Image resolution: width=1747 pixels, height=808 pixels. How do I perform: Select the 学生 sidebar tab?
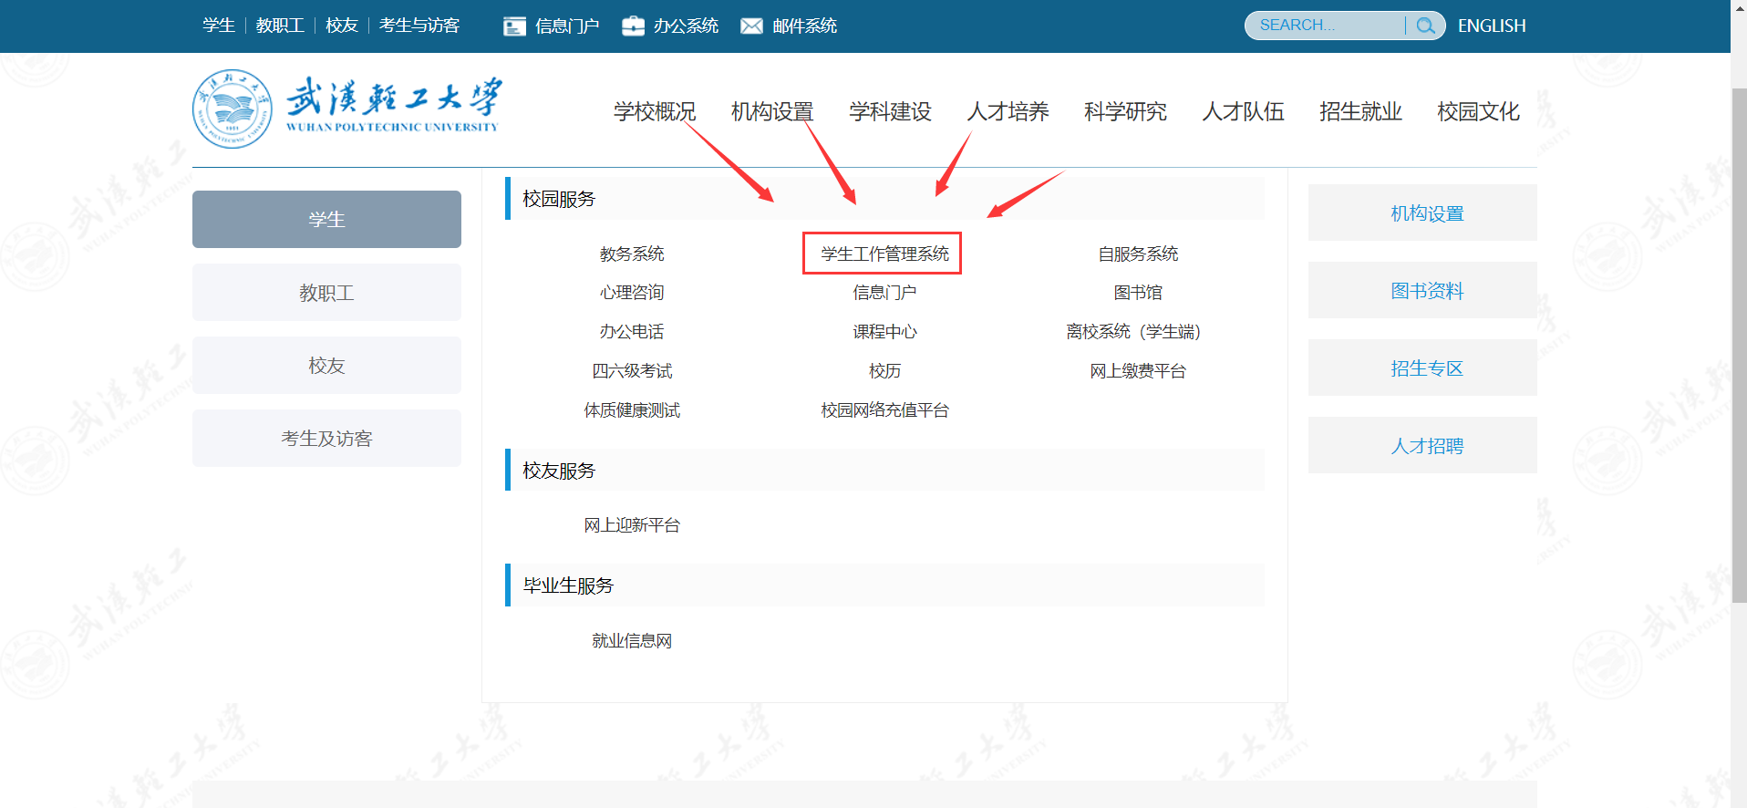point(326,219)
